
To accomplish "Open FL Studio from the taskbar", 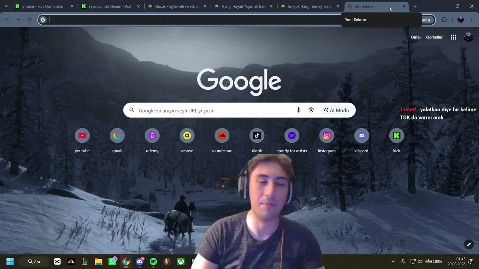I will coord(167,262).
